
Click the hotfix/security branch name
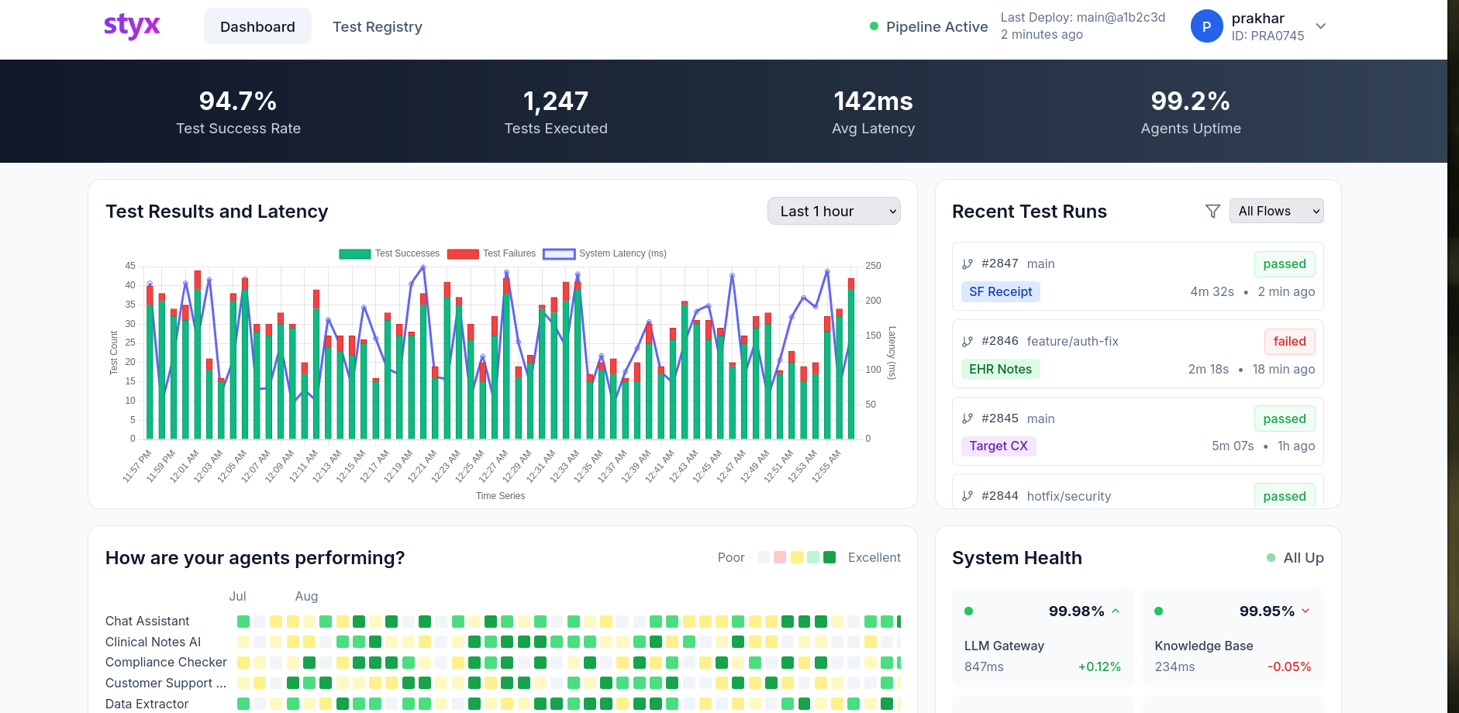tap(1069, 496)
